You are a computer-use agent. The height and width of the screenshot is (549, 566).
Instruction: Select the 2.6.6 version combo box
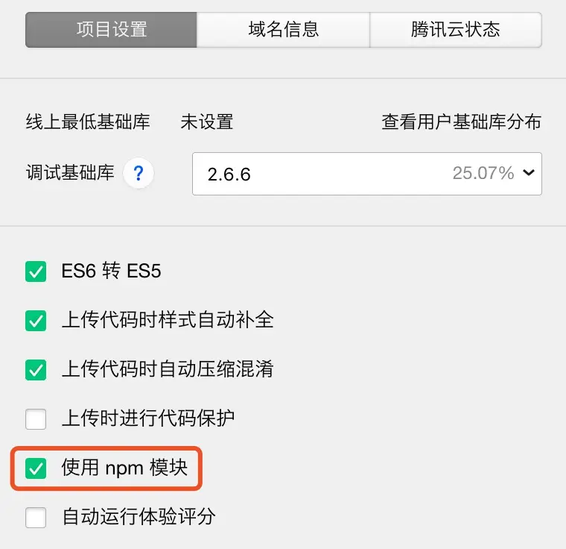[x=366, y=174]
